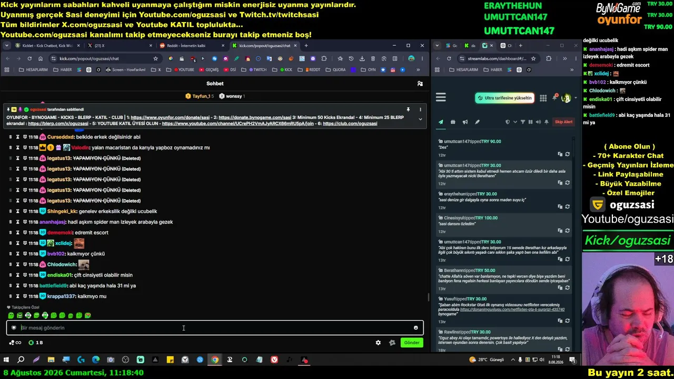Click 'Ultra tarifesine yükseltin' upgrade button
Image resolution: width=674 pixels, height=379 pixels.
(x=505, y=98)
